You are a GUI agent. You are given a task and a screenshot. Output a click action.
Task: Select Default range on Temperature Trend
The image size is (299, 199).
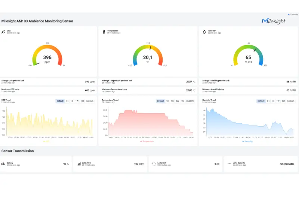[x=161, y=101]
